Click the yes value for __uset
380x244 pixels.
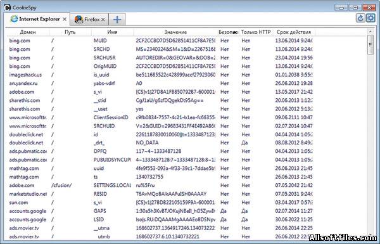coord(139,109)
